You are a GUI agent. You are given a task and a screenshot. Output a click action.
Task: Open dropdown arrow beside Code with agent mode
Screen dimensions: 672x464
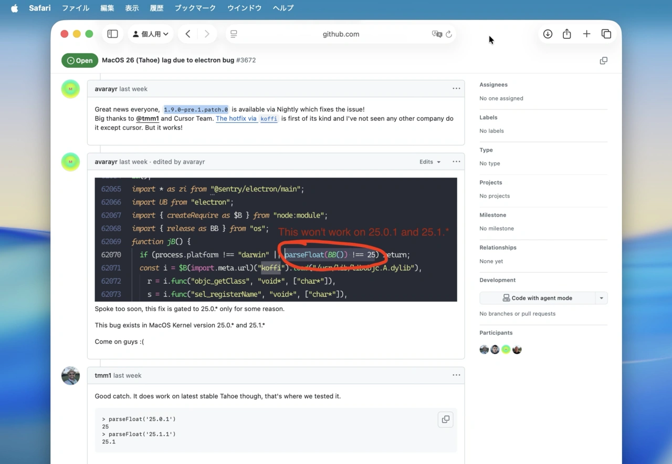coord(602,298)
